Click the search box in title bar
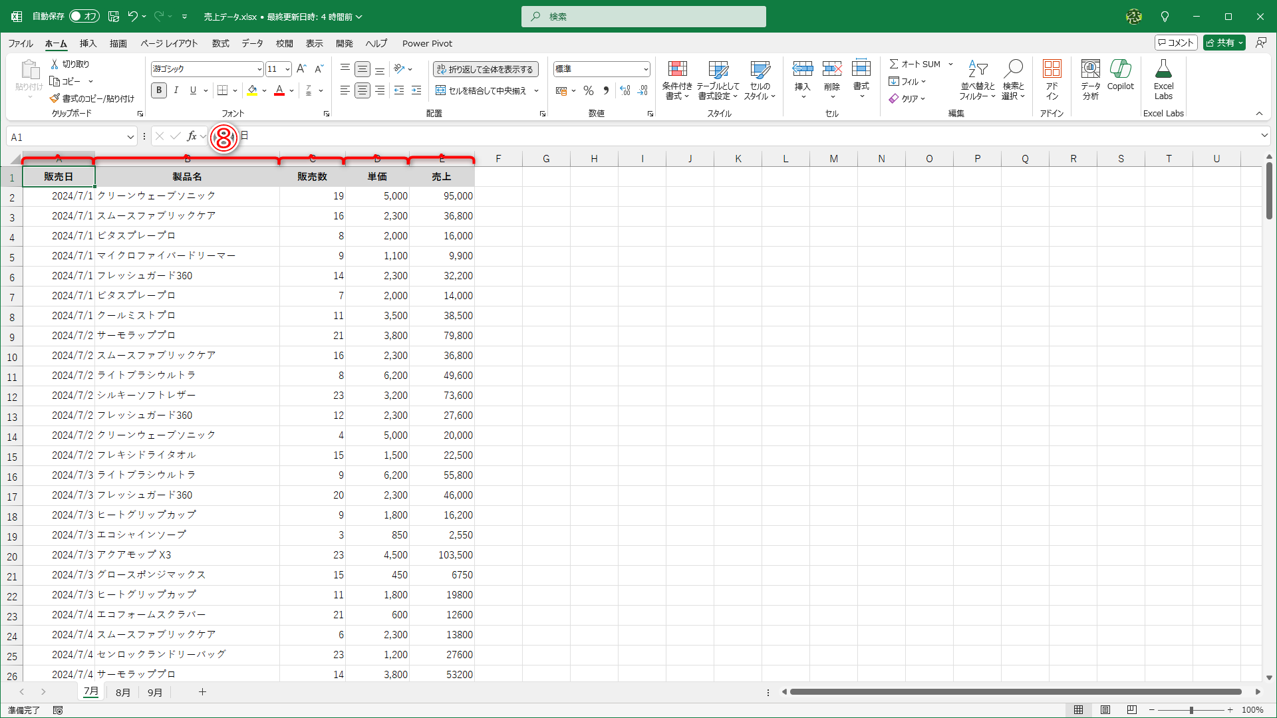 click(x=644, y=17)
